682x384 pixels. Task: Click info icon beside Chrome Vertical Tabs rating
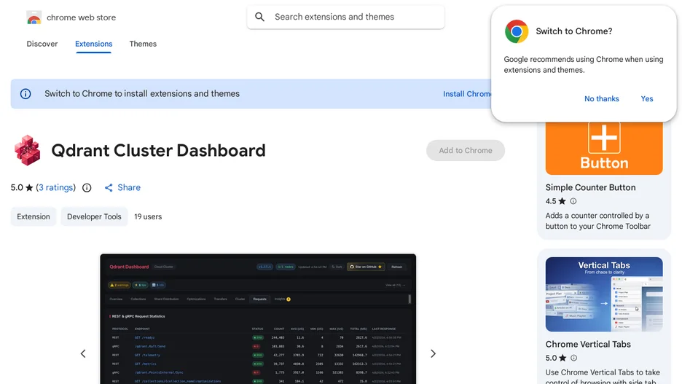click(x=573, y=358)
